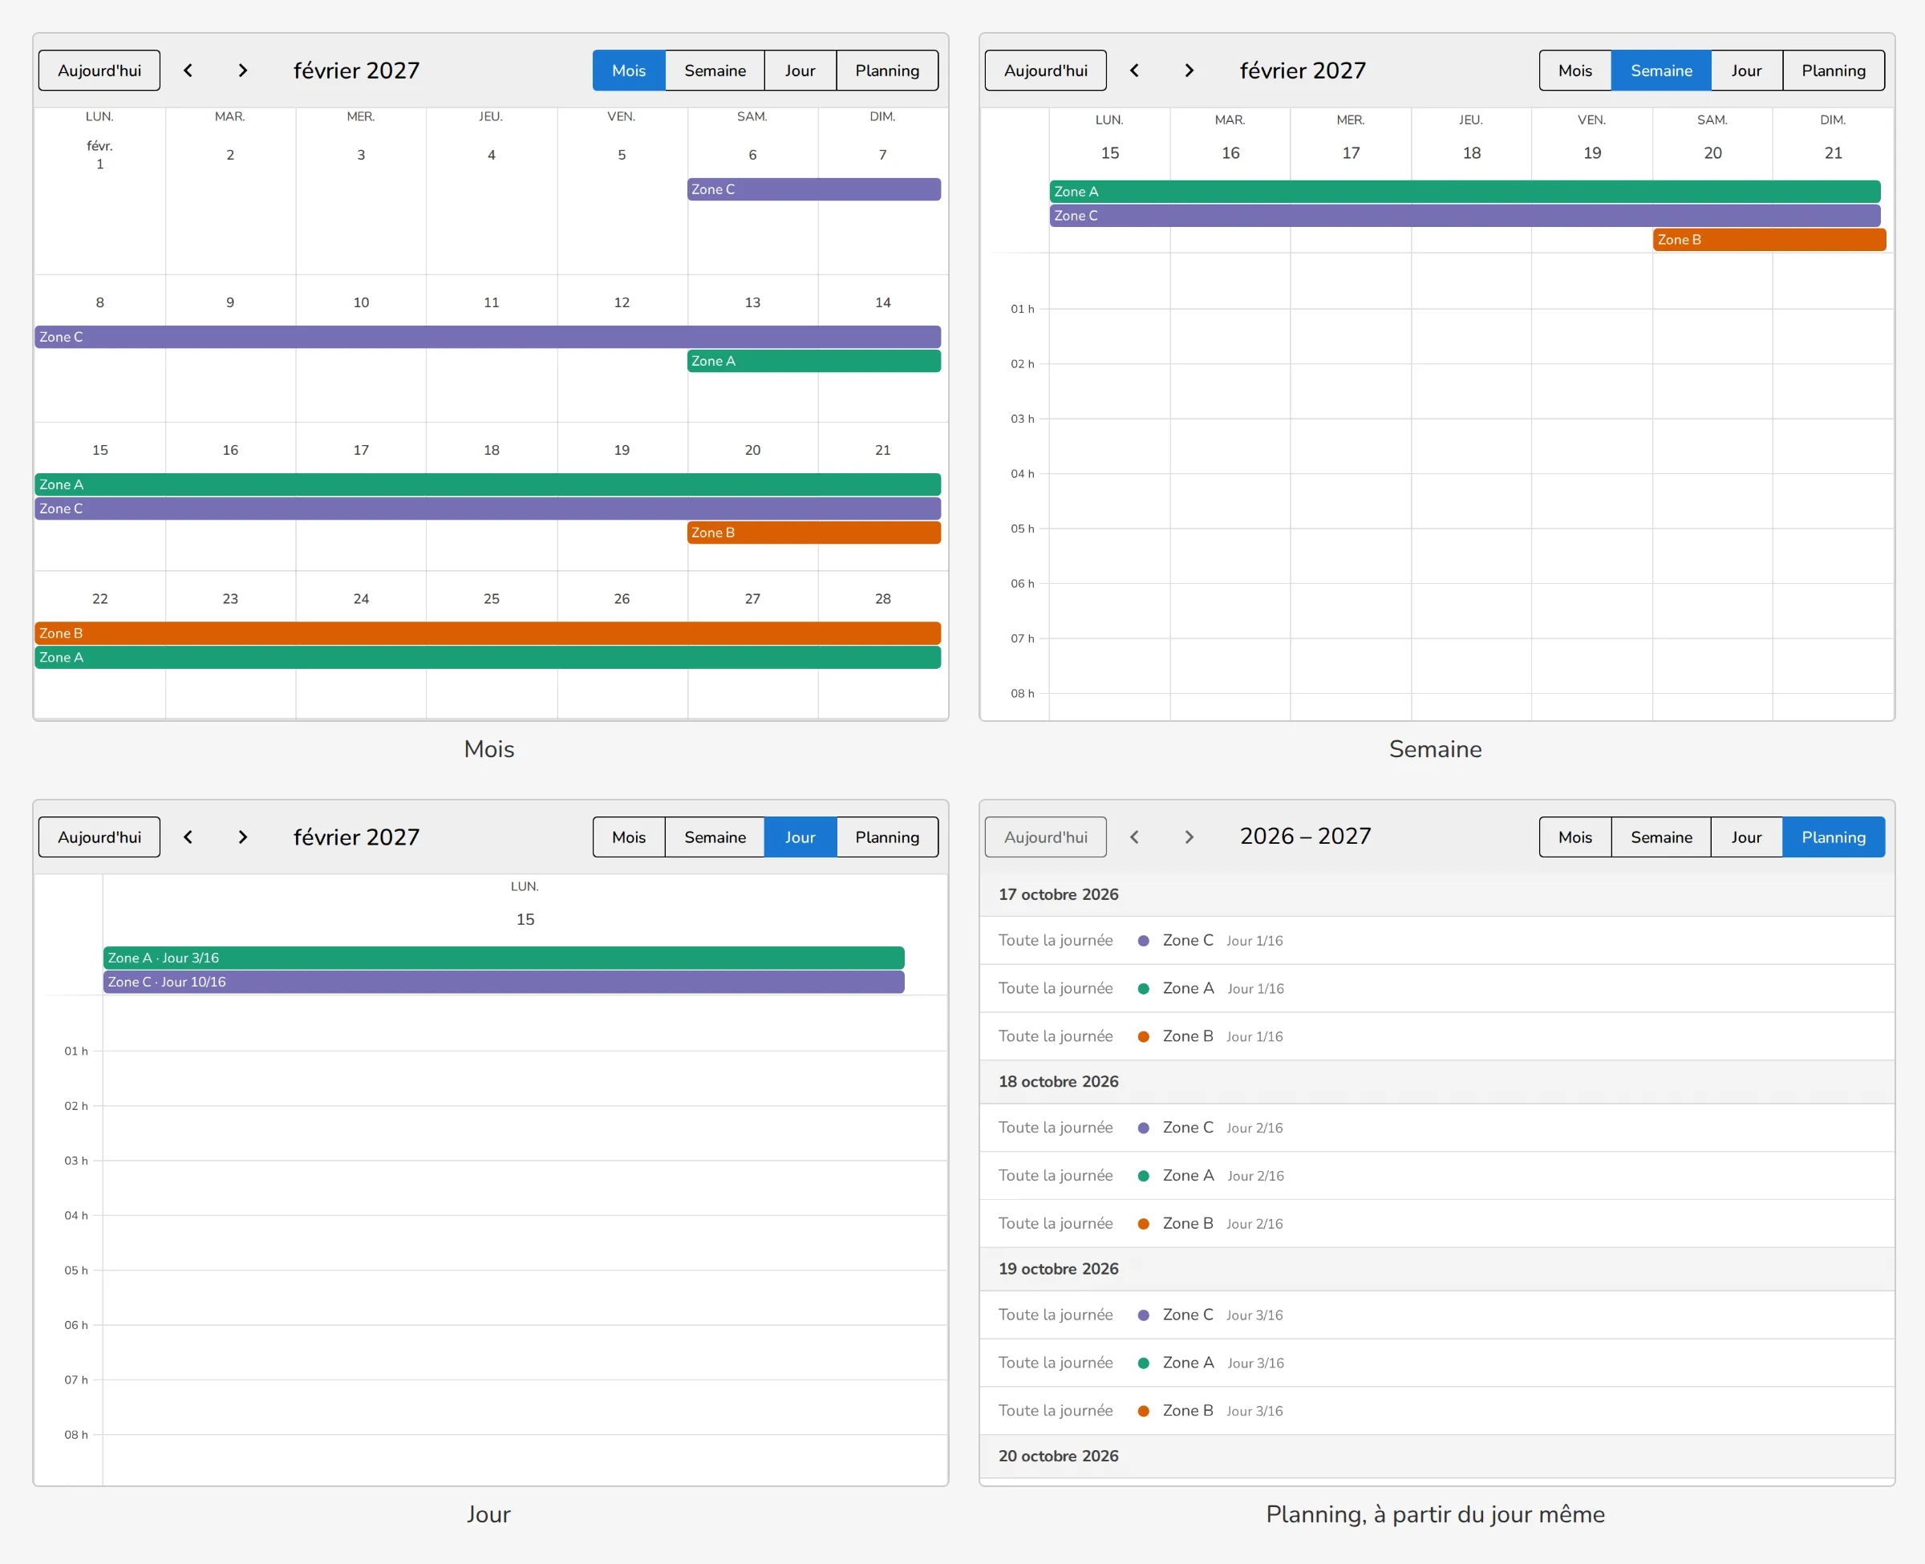The image size is (1925, 1564).
Task: Open Zone A bar in Semaine view
Action: point(1465,191)
